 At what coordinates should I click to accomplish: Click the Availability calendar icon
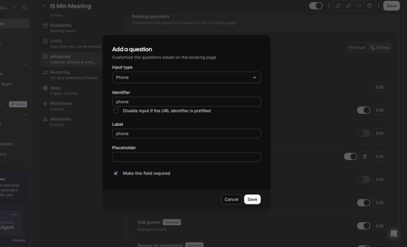[45, 25]
